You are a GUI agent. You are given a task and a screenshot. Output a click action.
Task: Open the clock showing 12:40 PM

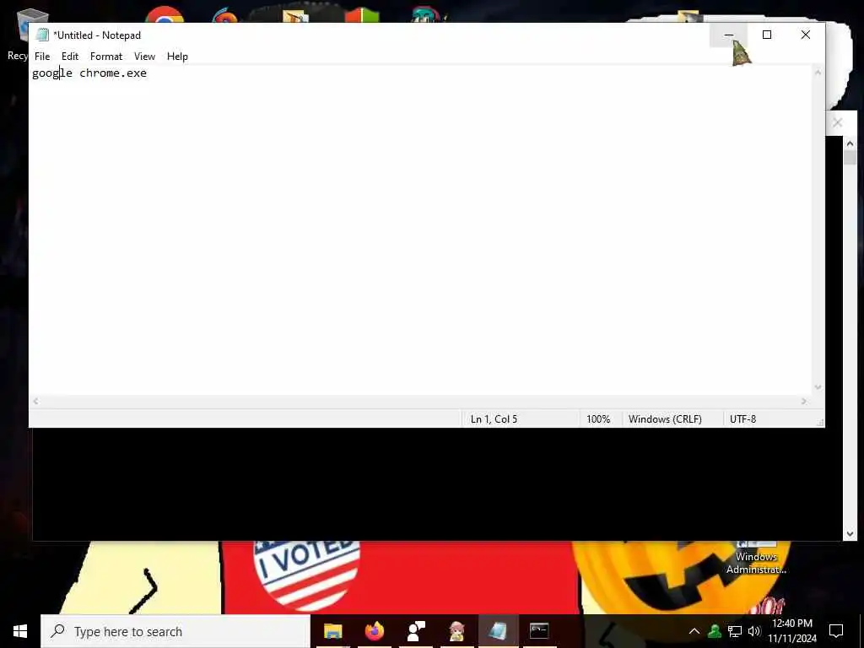coord(791,631)
